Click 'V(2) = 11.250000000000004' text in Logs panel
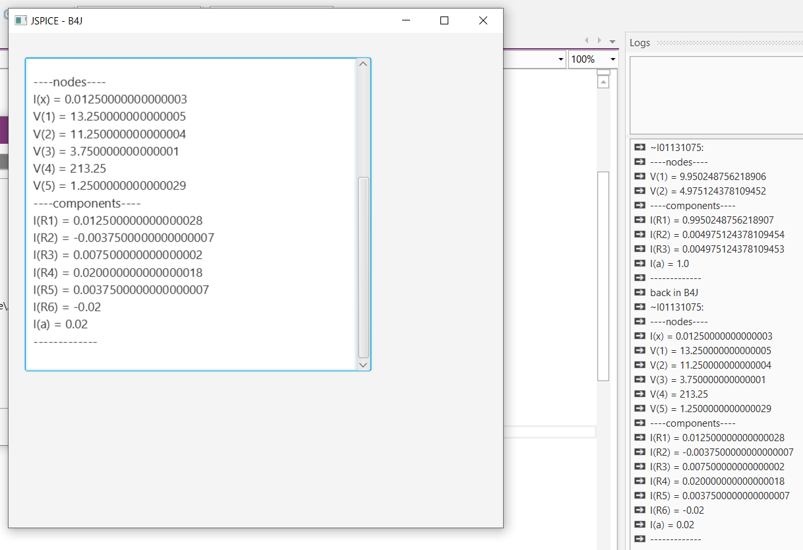Viewport: 803px width, 550px height. click(x=711, y=365)
